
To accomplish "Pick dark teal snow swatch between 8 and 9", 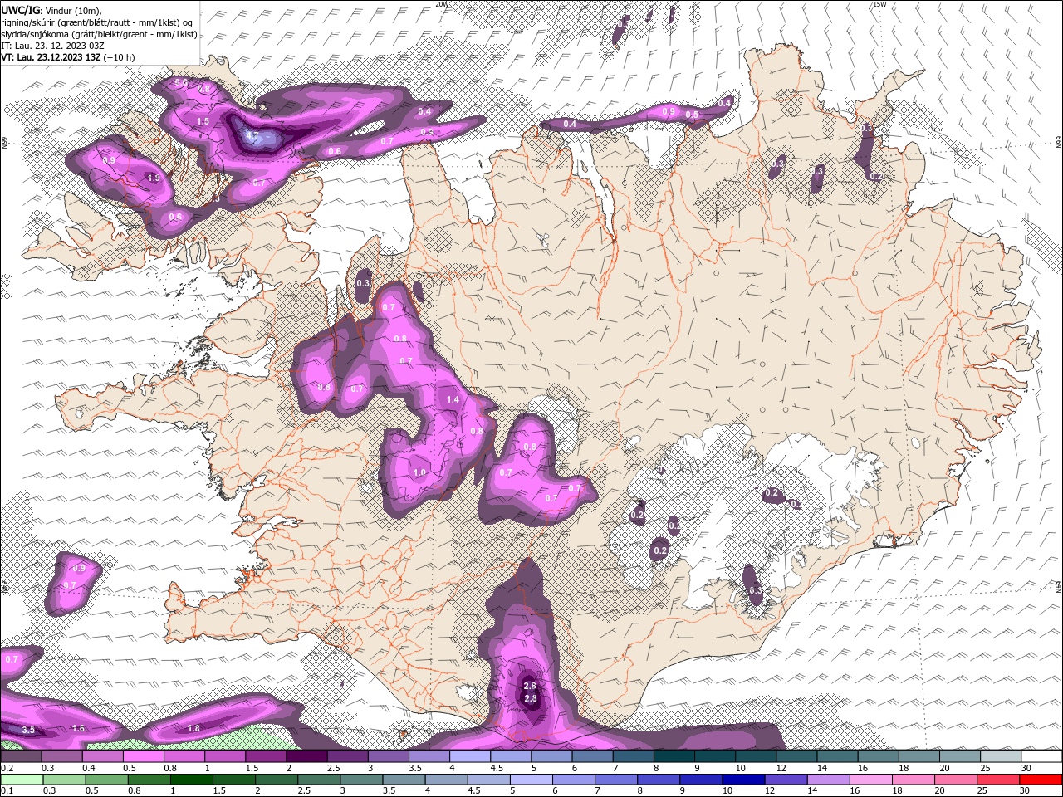I will pos(674,756).
